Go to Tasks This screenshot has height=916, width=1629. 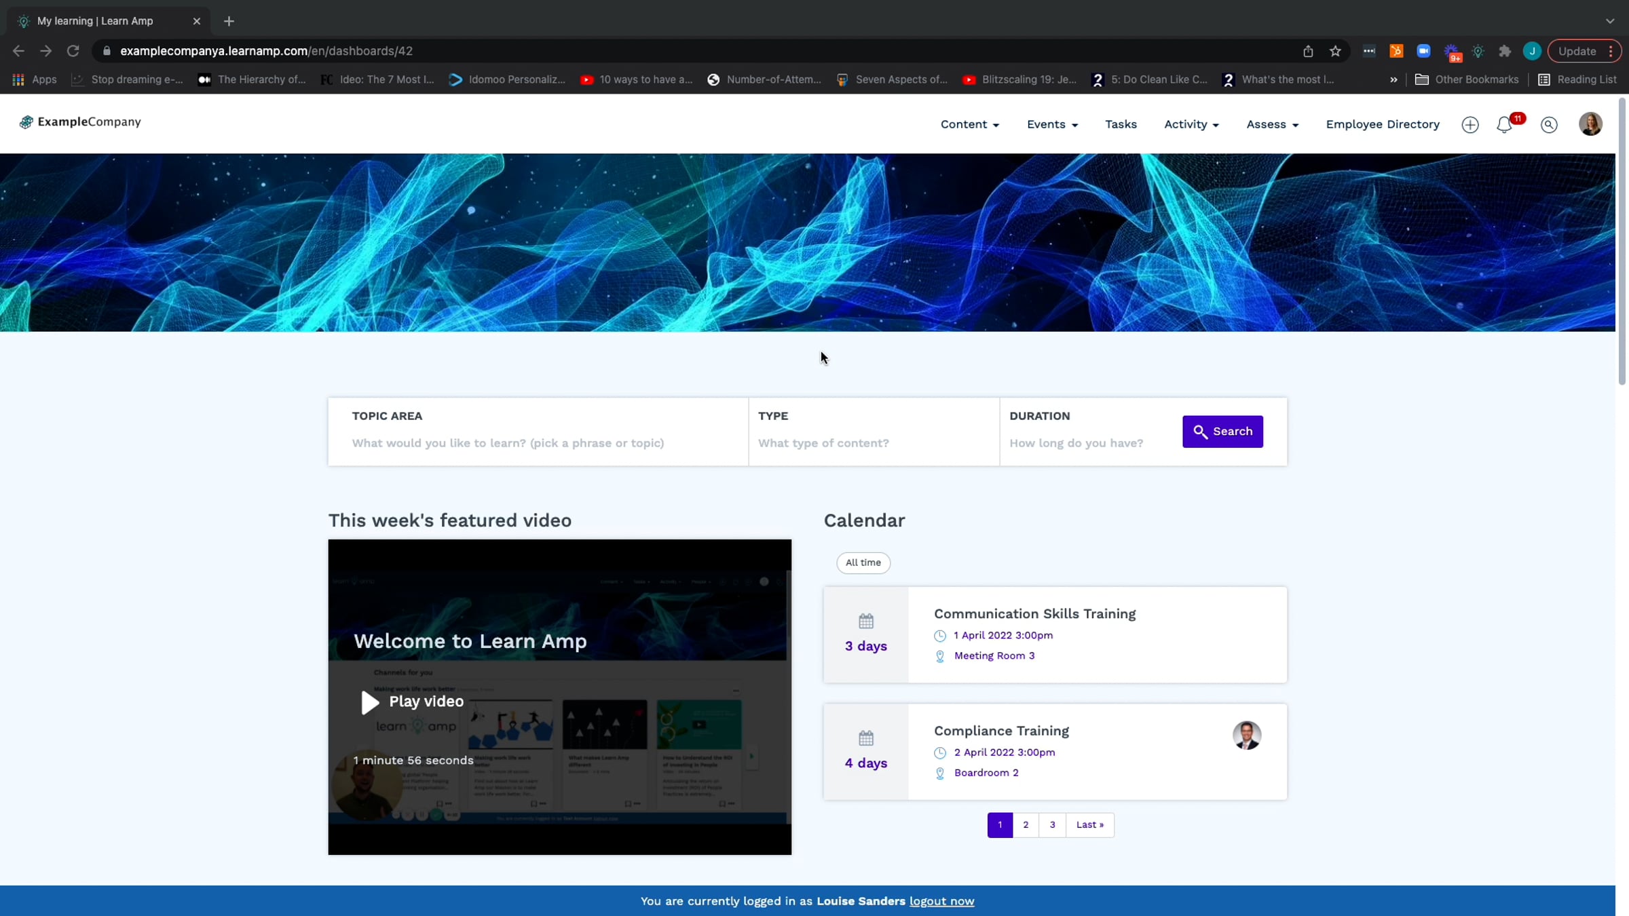1121,124
